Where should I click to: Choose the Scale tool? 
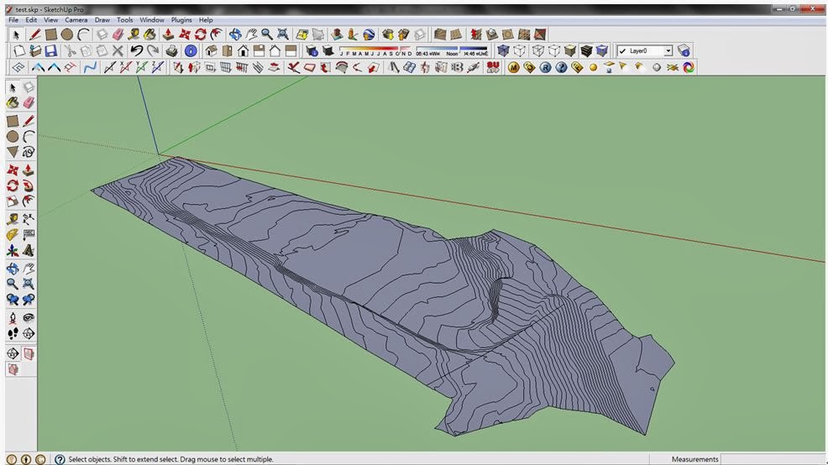point(13,201)
